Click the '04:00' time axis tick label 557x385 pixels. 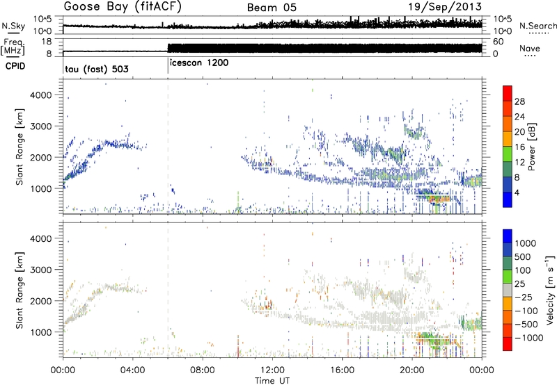pos(133,370)
